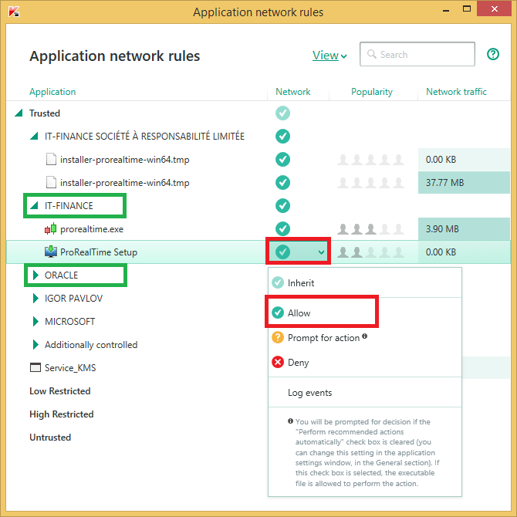Select the MICROSOFT label

tap(70, 321)
